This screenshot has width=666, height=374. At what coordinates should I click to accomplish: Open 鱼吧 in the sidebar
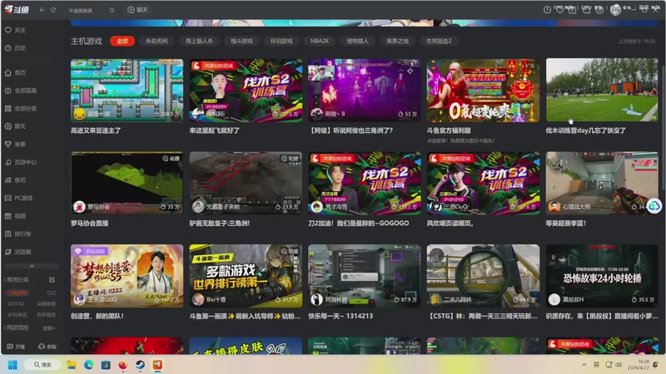tap(15, 180)
